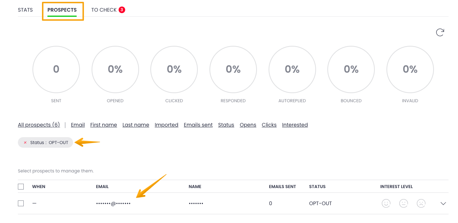Remove the Status OPT-OUT filter
458x223 pixels.
[x=25, y=143]
